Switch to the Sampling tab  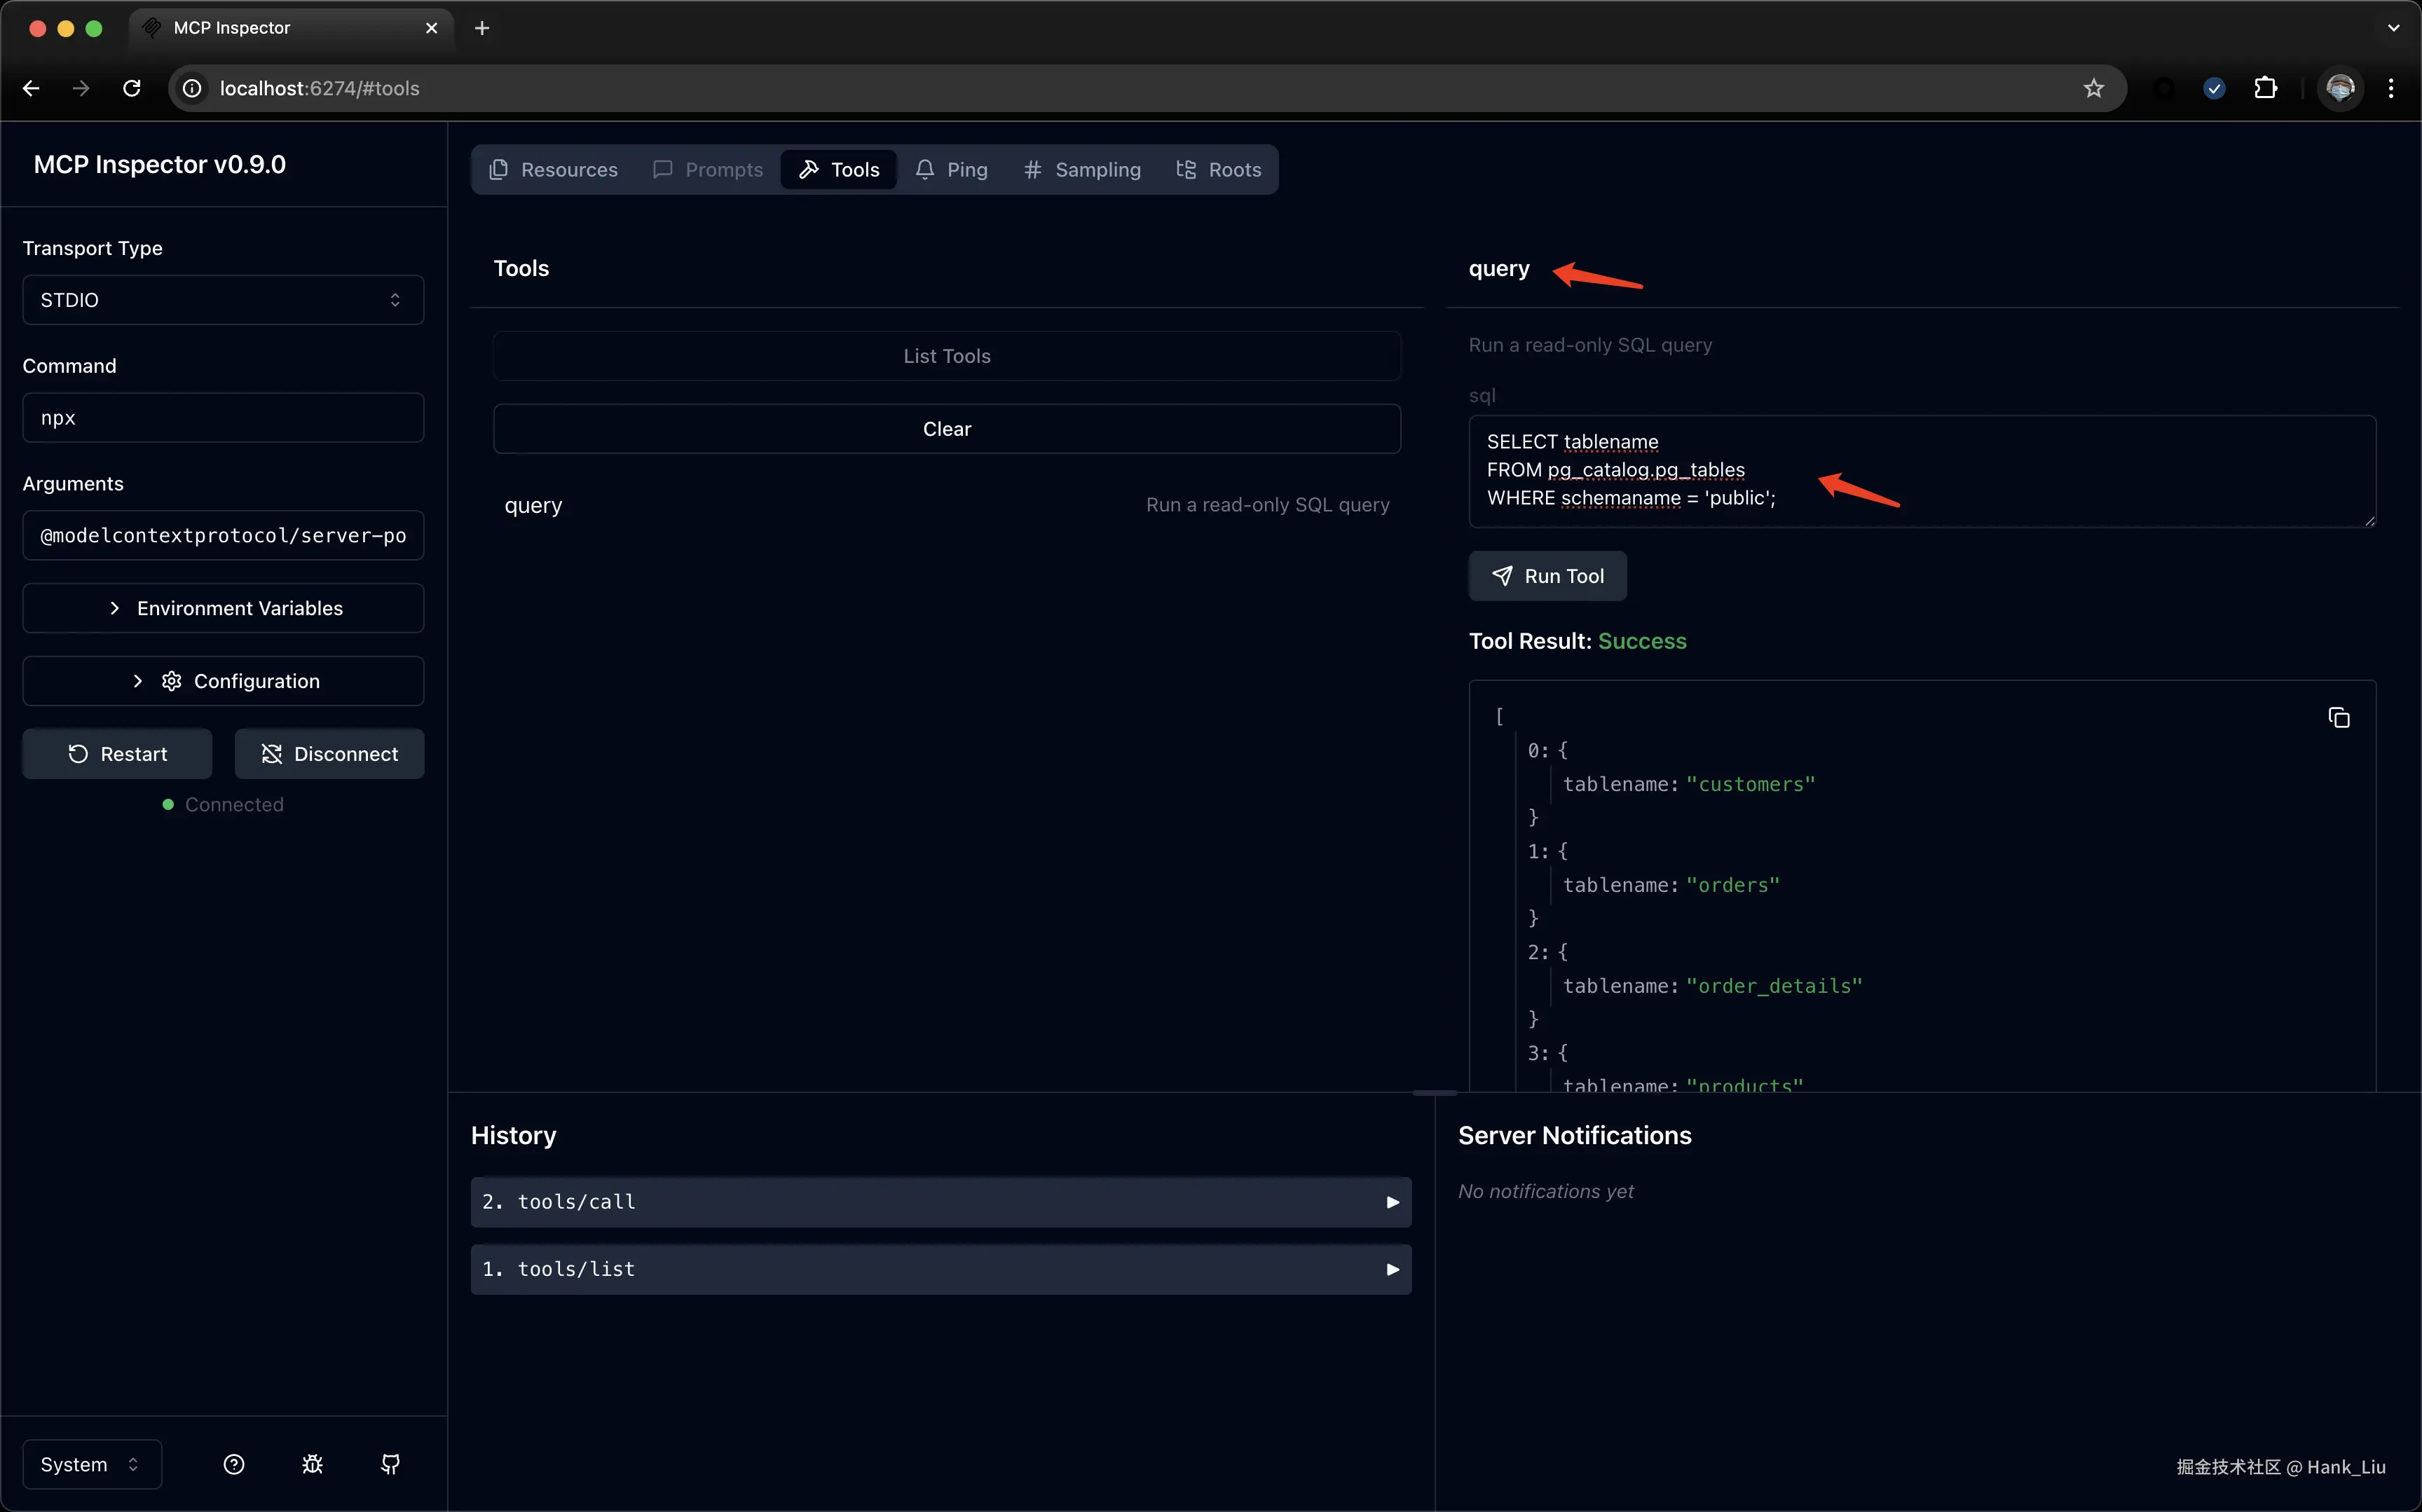tap(1082, 170)
